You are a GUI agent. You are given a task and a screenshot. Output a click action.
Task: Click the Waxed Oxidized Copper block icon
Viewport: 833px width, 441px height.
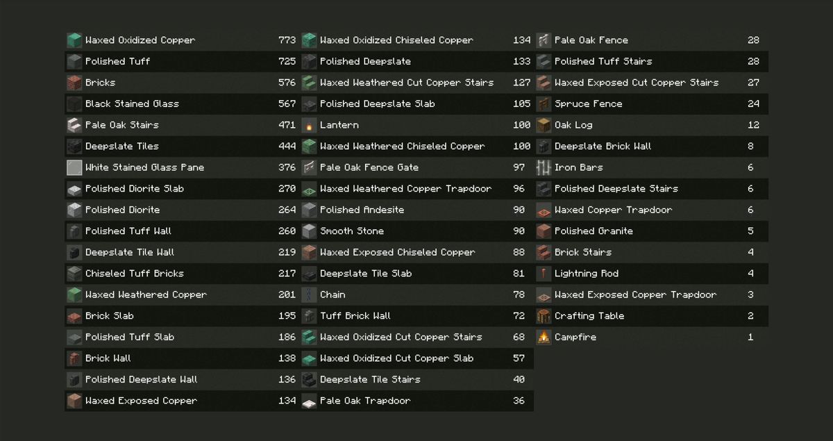coord(74,40)
